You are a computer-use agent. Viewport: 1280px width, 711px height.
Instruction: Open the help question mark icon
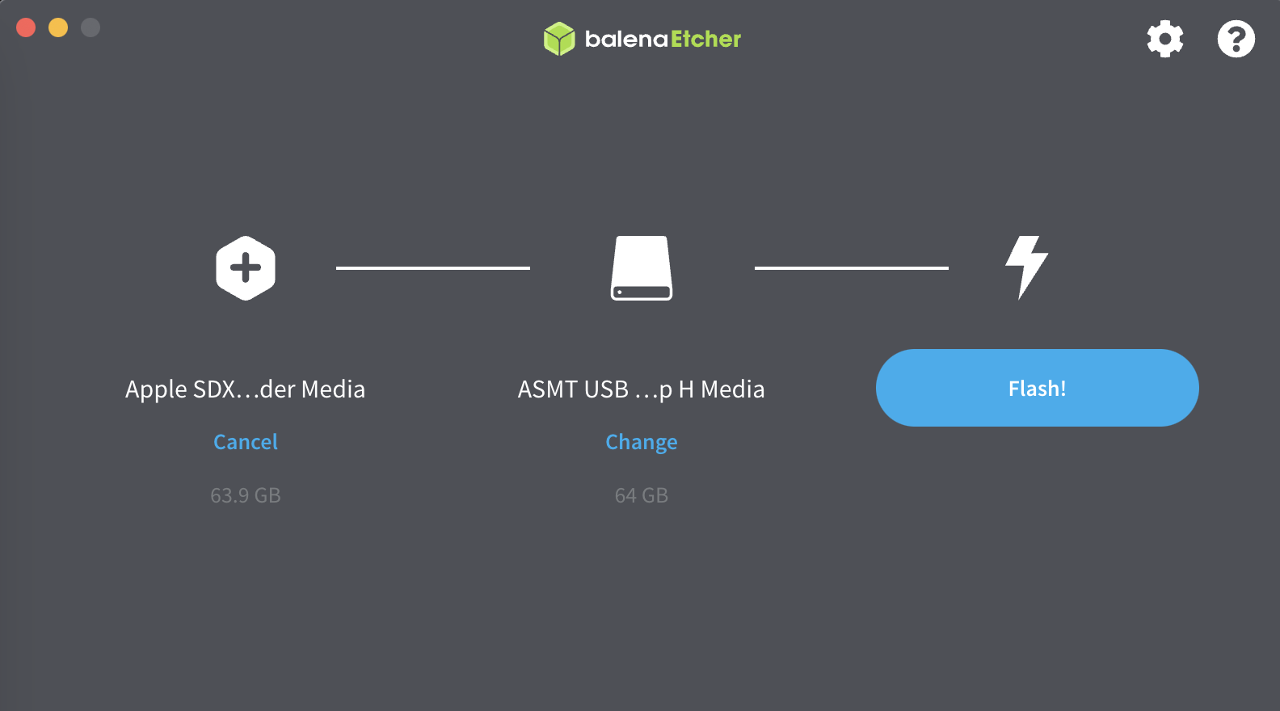pyautogui.click(x=1236, y=39)
